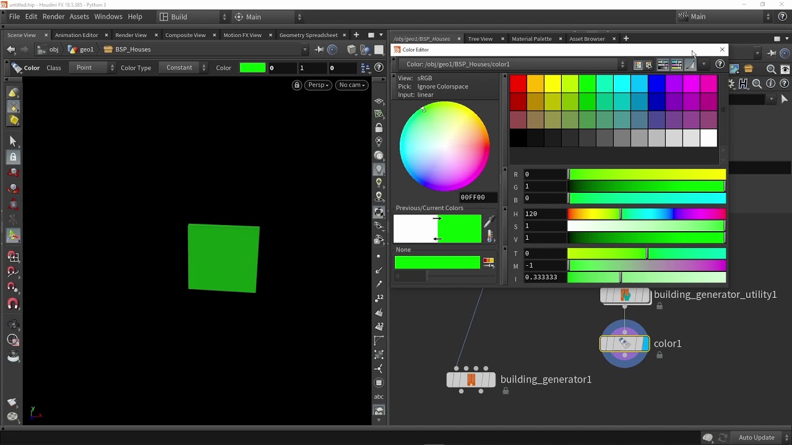This screenshot has width=792, height=445.
Task: Select the building_generator1 node
Action: click(471, 379)
